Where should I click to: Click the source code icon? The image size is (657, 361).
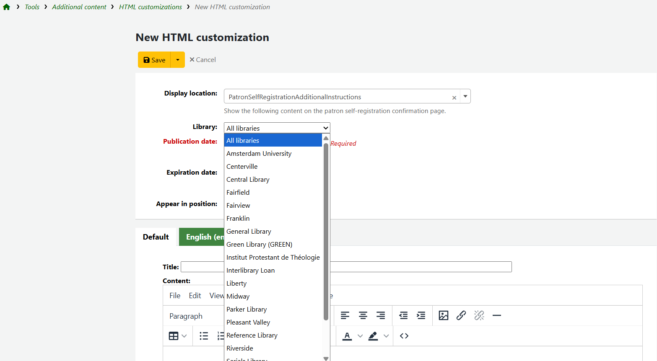pyautogui.click(x=404, y=336)
